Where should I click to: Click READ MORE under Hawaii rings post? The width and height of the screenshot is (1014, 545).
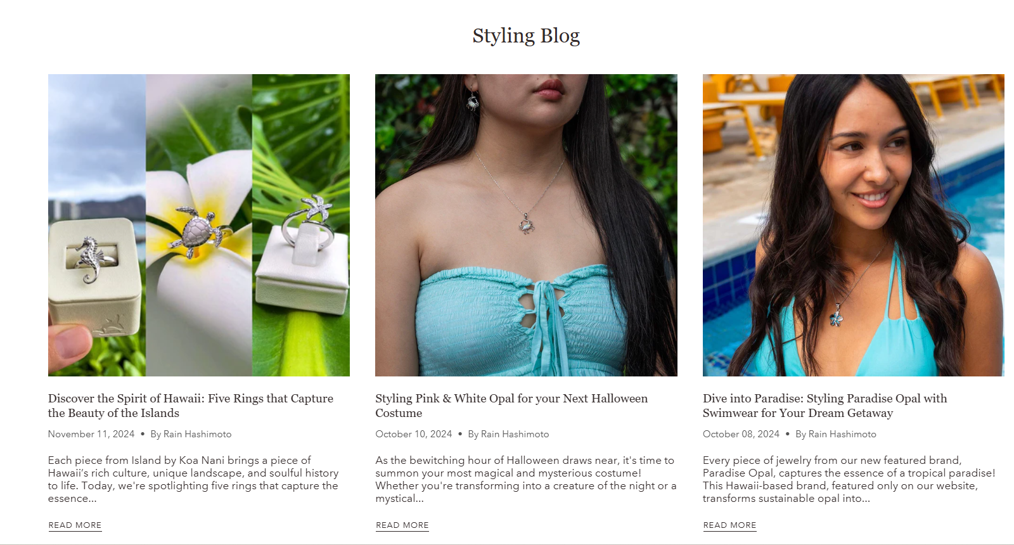pyautogui.click(x=75, y=525)
